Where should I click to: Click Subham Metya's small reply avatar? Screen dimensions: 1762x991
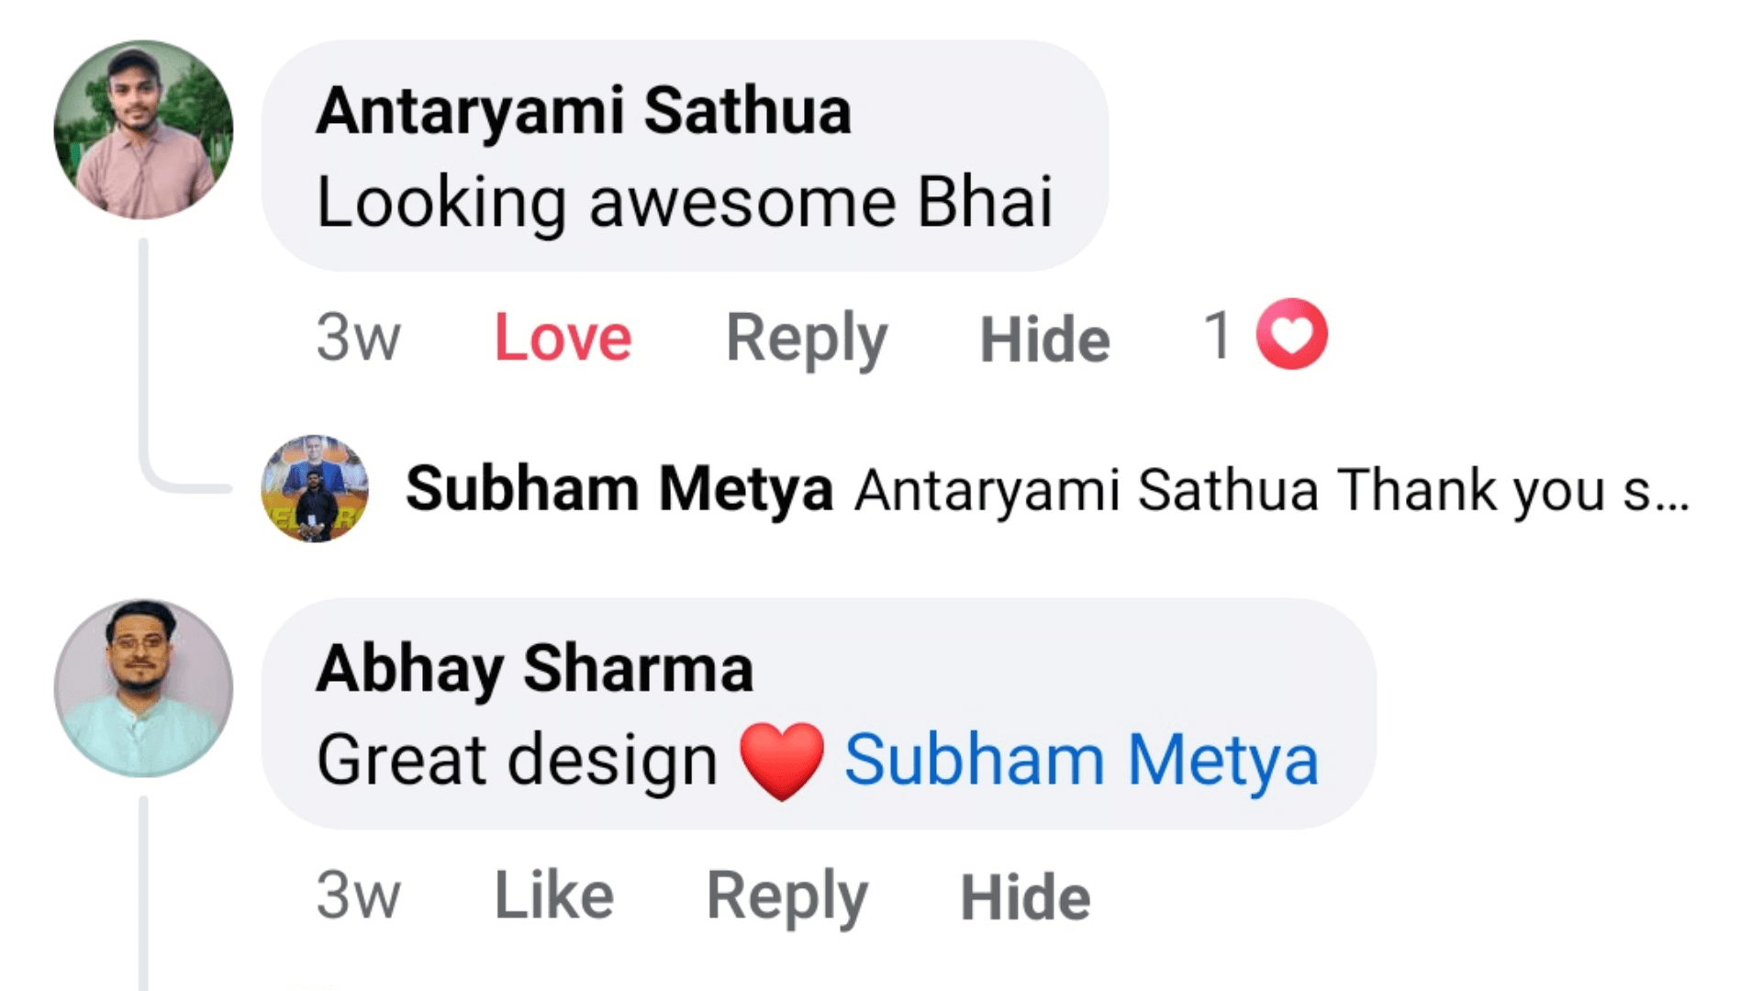point(315,488)
